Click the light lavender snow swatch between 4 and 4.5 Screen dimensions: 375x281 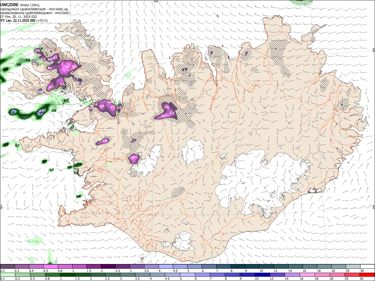tap(166, 267)
